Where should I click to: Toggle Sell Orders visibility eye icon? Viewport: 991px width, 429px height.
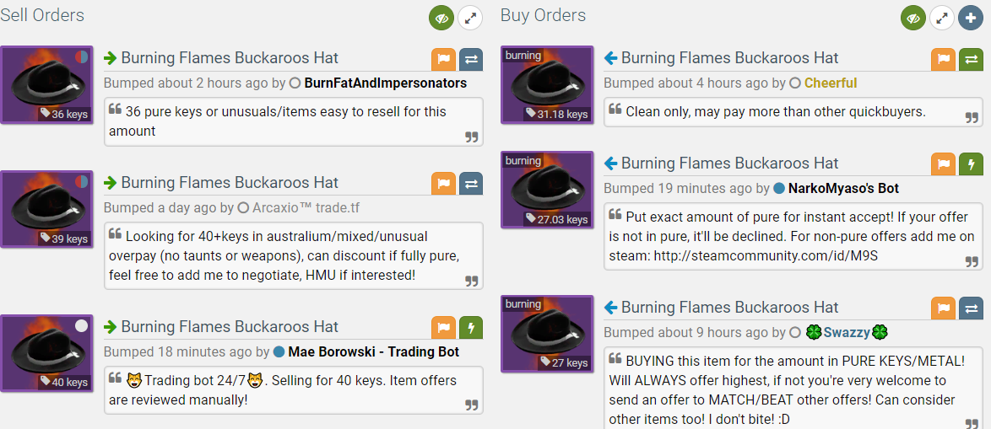(x=441, y=19)
